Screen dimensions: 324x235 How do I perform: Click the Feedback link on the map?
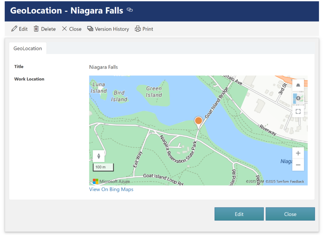tap(297, 181)
